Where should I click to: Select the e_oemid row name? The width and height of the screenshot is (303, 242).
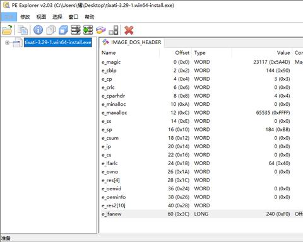112,188
